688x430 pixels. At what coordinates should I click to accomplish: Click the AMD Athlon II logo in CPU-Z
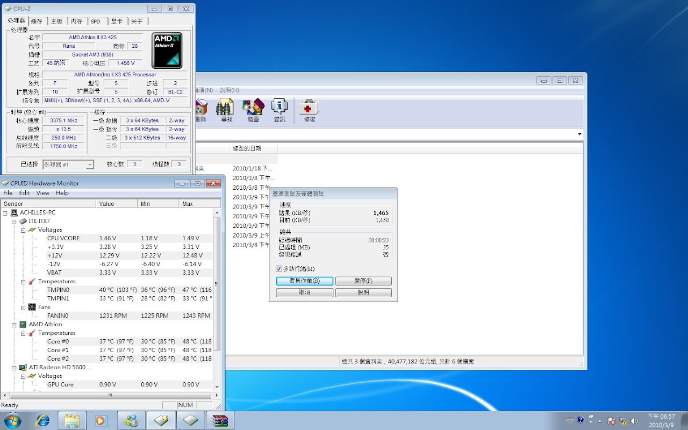(167, 50)
